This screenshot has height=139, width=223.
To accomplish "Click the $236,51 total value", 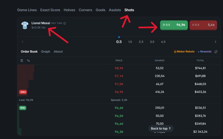I will [x=200, y=108].
